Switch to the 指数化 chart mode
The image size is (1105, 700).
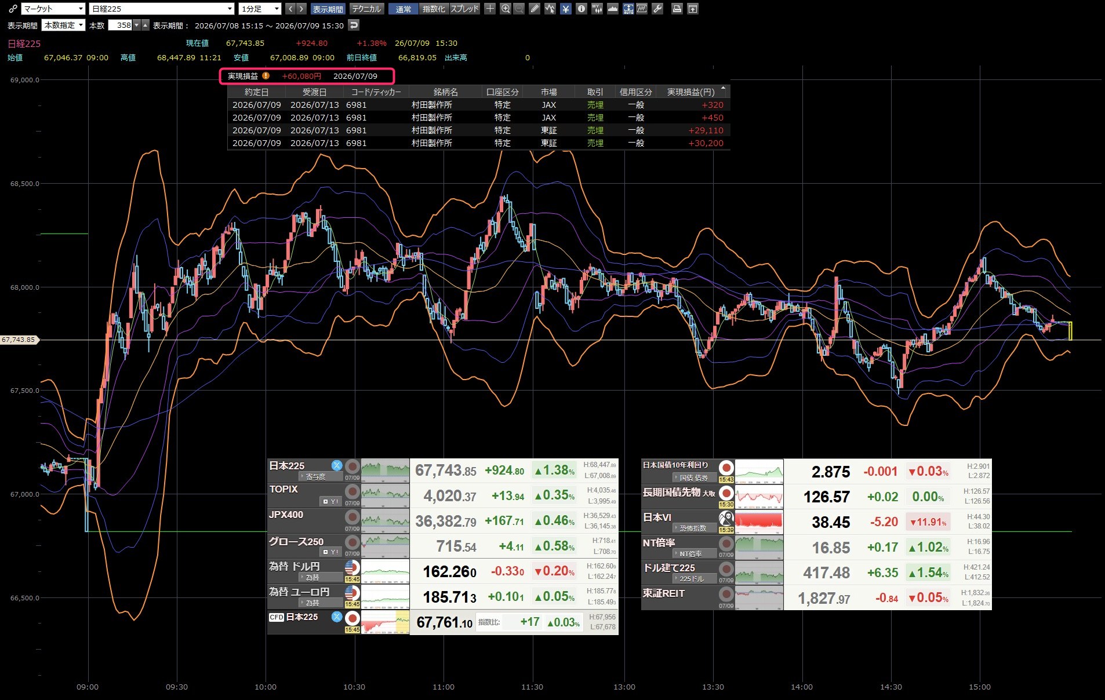(x=434, y=9)
